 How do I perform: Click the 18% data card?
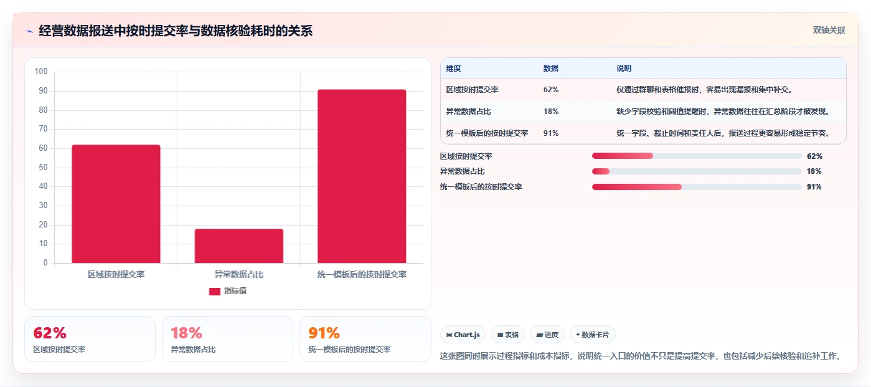[x=227, y=339]
